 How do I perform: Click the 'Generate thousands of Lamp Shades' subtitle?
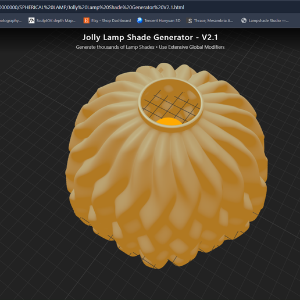coord(115,47)
